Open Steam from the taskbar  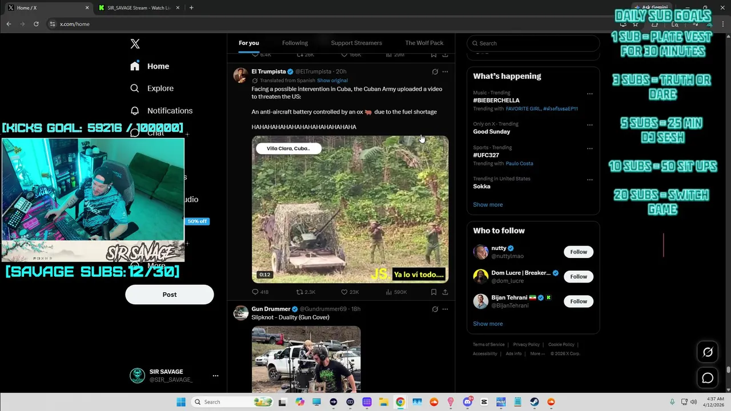tap(535, 402)
